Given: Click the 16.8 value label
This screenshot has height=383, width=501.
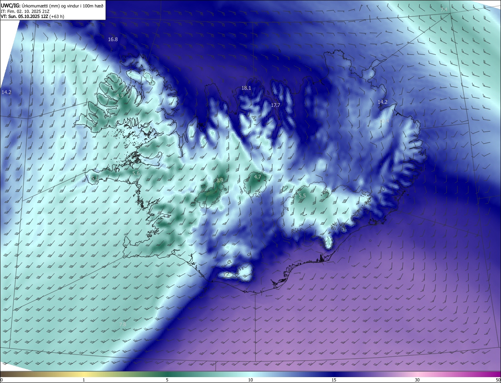Looking at the screenshot, I should (x=113, y=40).
